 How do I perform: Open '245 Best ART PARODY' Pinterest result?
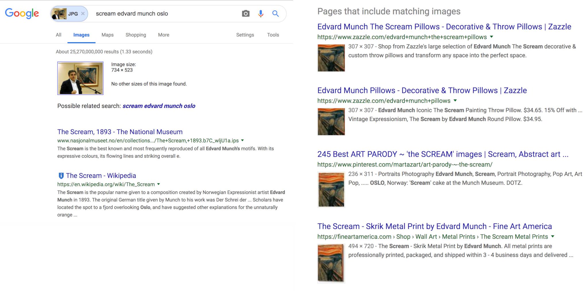pyautogui.click(x=443, y=154)
